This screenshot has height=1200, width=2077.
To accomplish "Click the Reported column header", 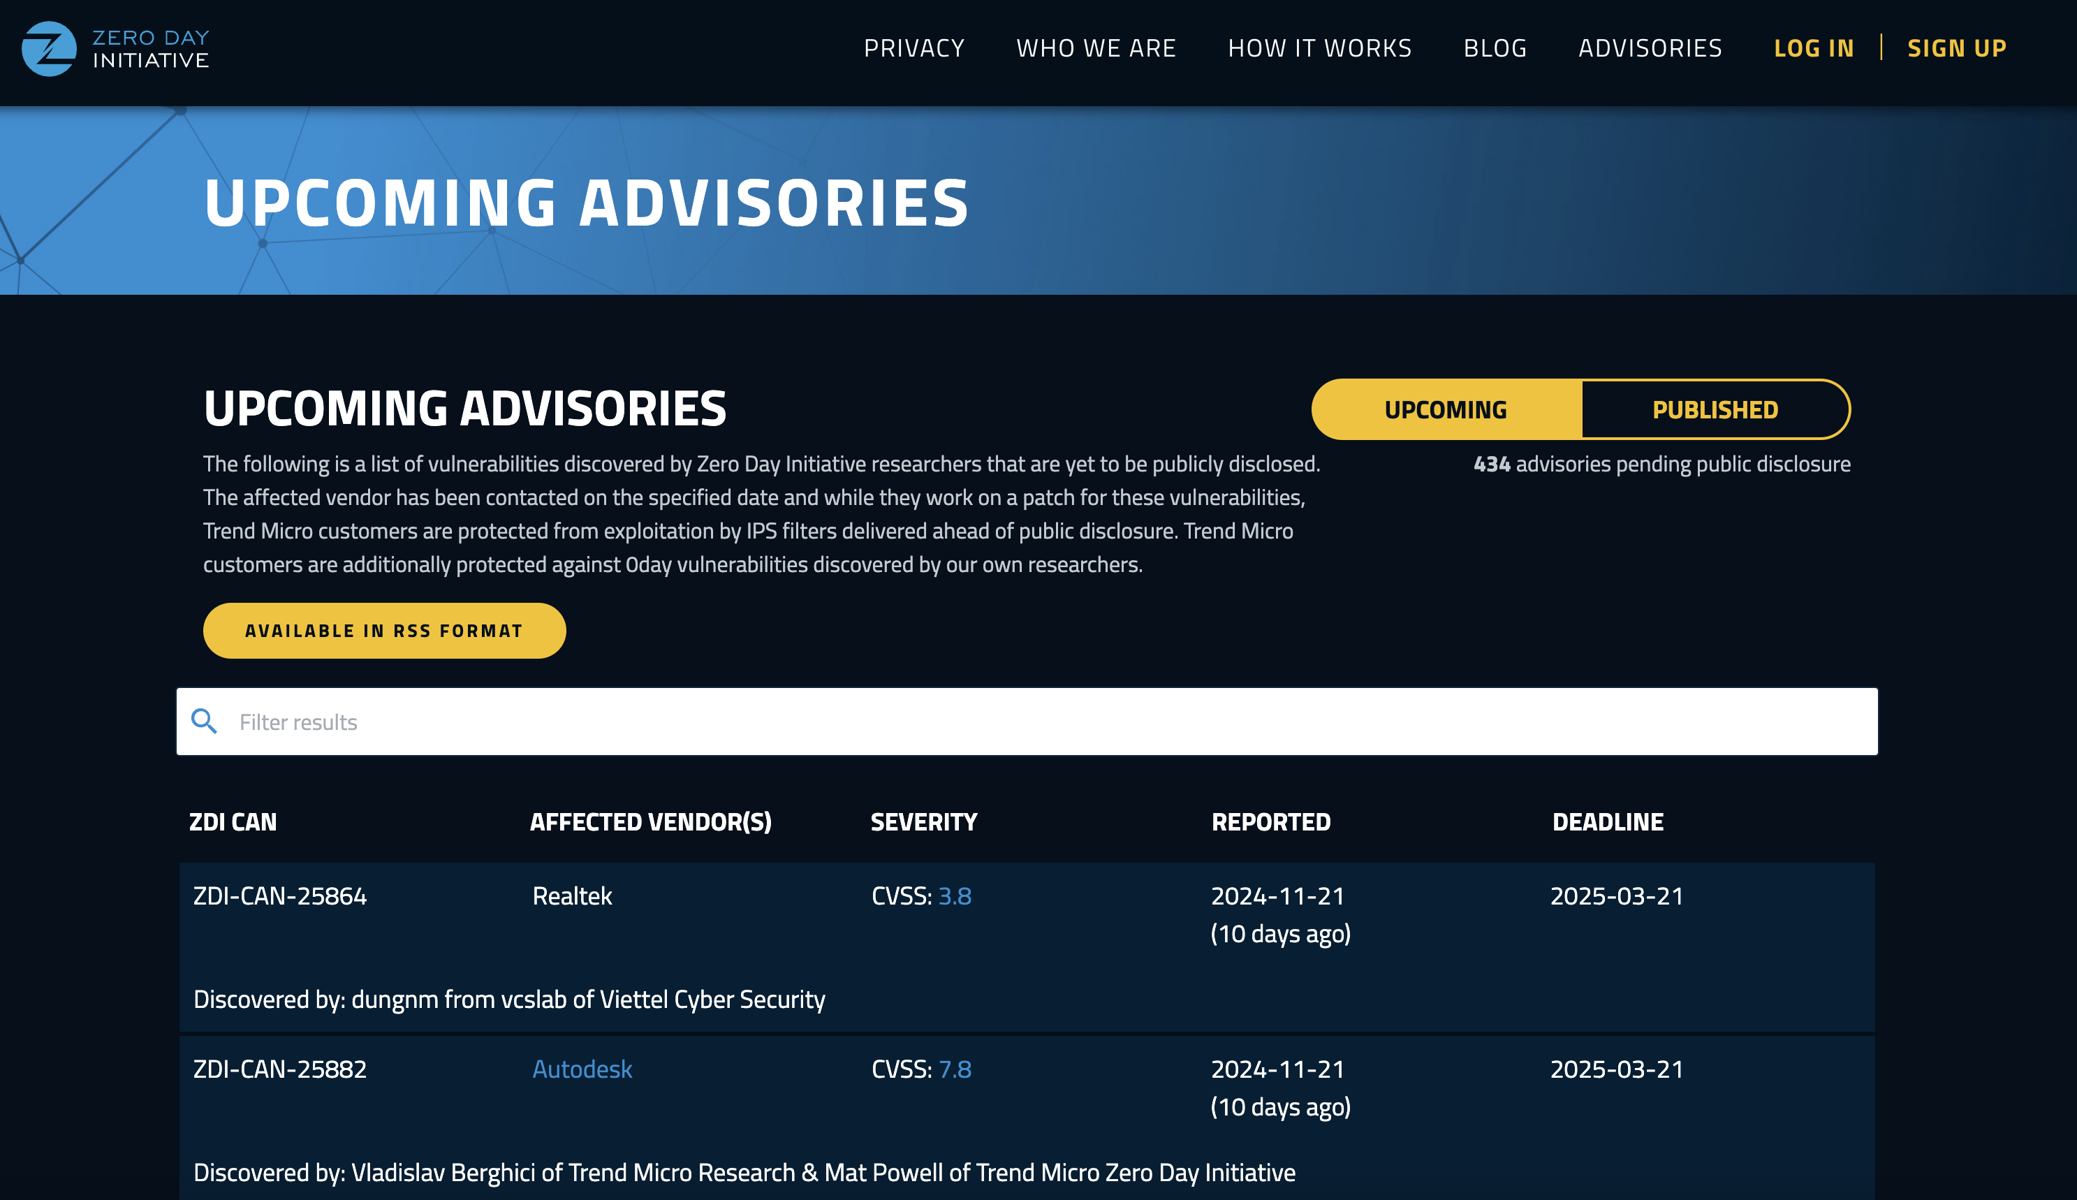I will coord(1271,821).
